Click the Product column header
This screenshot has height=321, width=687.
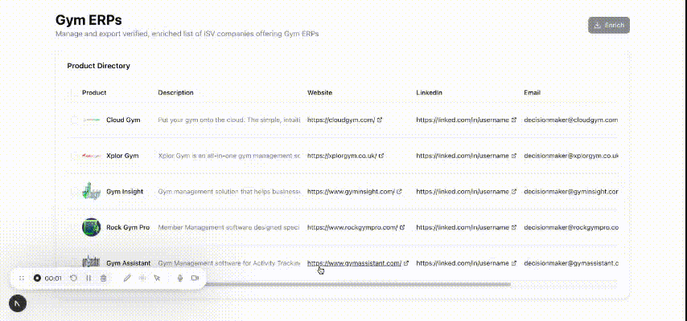(x=94, y=93)
